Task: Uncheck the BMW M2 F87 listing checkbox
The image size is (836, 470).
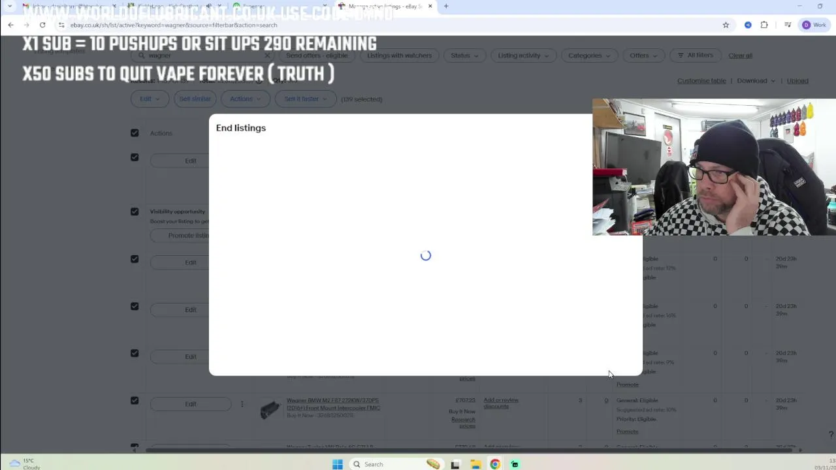Action: coord(135,400)
